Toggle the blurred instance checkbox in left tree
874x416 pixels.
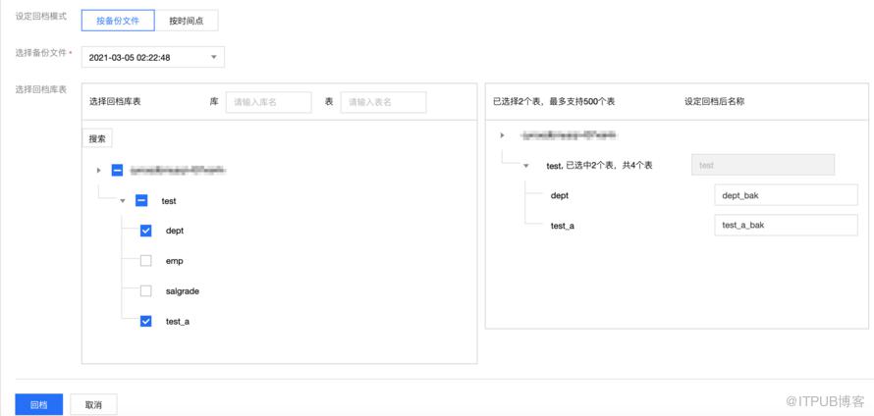point(117,170)
